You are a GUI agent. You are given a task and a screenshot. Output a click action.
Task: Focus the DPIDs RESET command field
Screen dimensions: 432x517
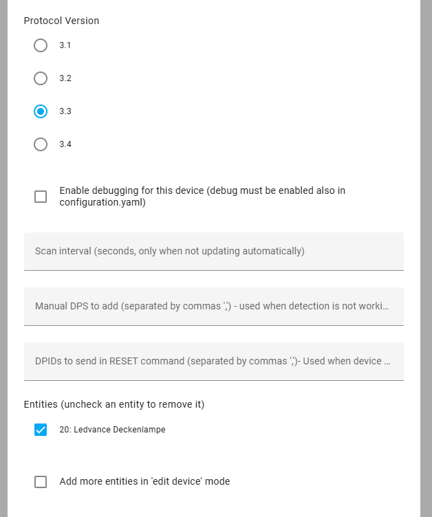213,362
